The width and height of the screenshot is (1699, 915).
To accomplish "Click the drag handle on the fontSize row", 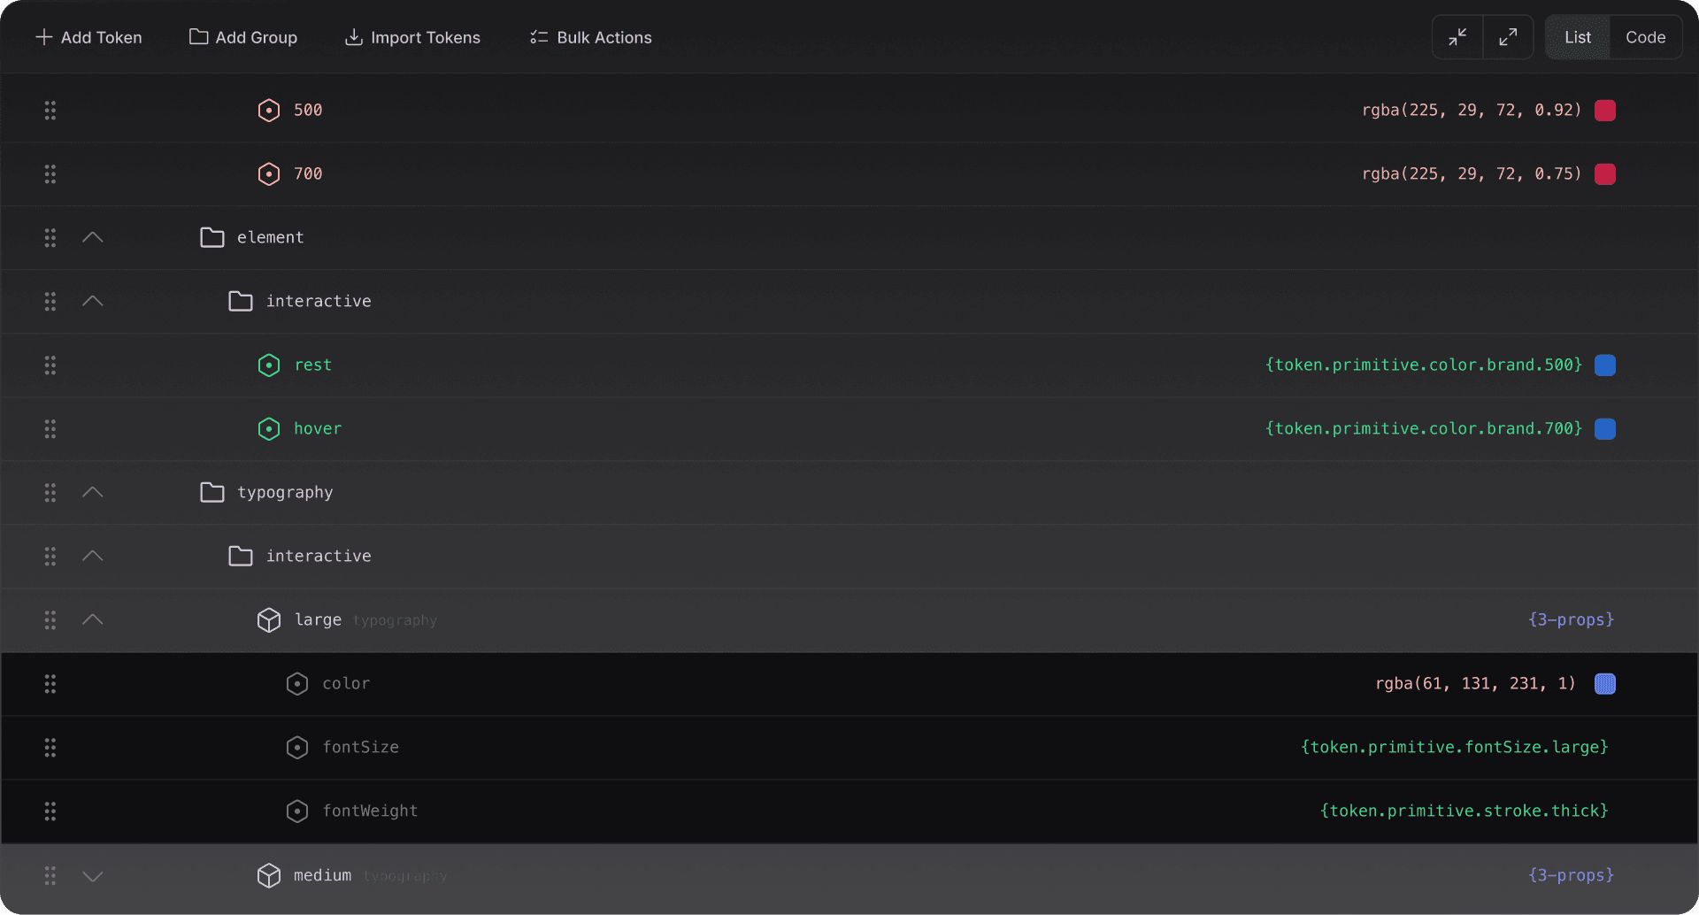I will (50, 748).
